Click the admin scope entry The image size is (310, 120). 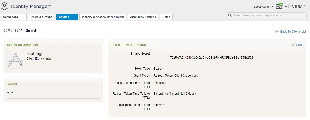(x=11, y=92)
